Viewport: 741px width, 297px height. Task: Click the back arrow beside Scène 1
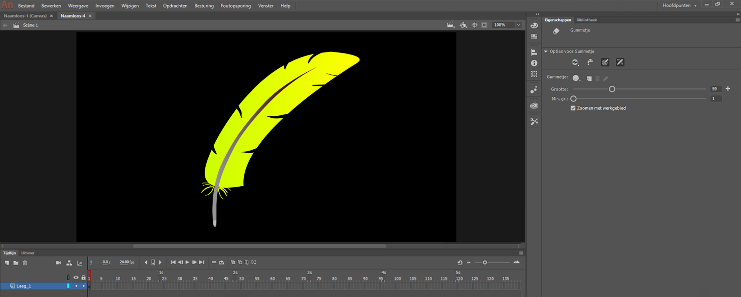6,25
